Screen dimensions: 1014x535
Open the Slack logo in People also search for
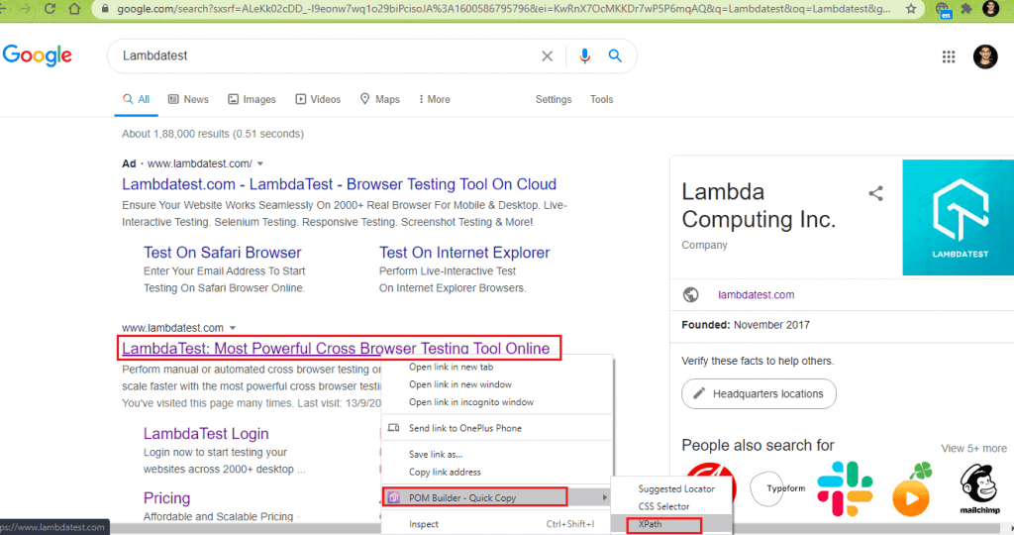point(846,488)
